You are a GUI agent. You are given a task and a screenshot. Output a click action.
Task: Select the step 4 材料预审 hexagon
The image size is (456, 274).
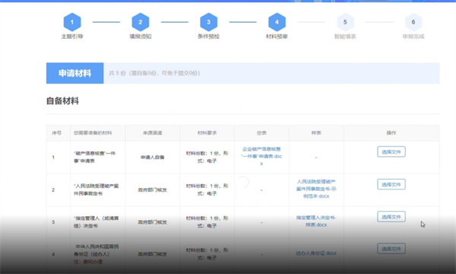tap(277, 22)
